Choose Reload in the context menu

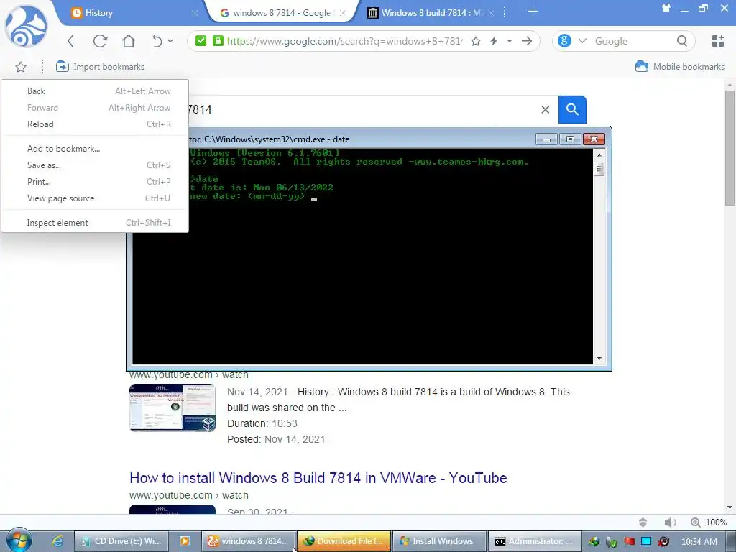tap(95, 124)
